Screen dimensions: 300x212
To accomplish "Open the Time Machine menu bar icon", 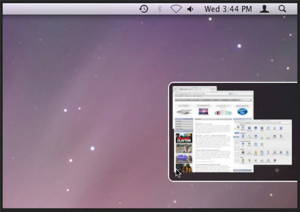I will pyautogui.click(x=144, y=9).
